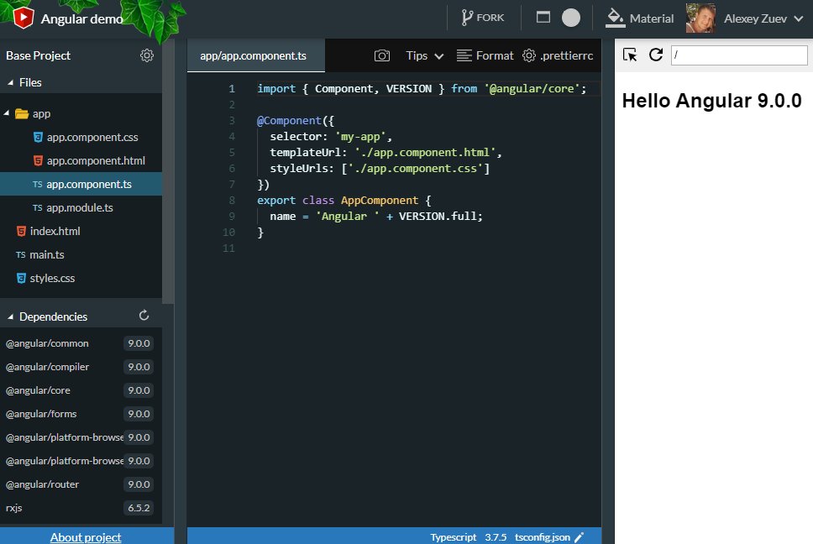Click the Hello Angular 9.0.0 preview heading
The image size is (813, 544).
[711, 101]
